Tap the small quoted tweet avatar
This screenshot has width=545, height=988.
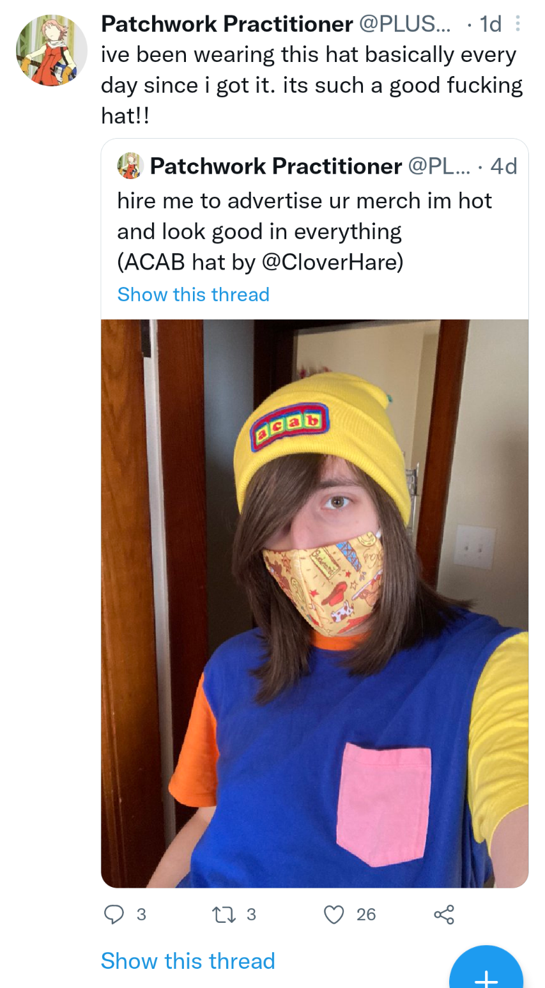(130, 166)
